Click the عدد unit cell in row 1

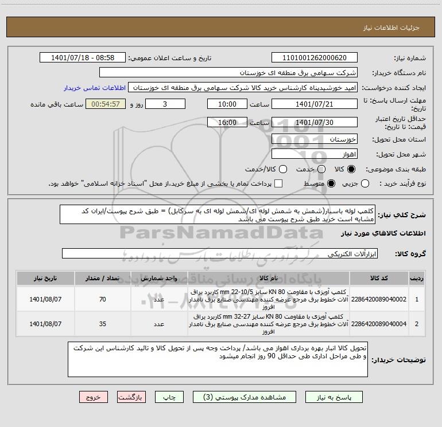159,299
